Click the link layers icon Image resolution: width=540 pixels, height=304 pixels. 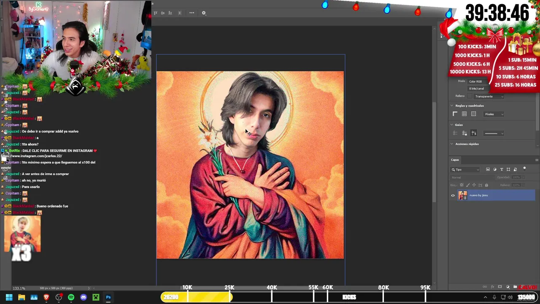coord(485,287)
